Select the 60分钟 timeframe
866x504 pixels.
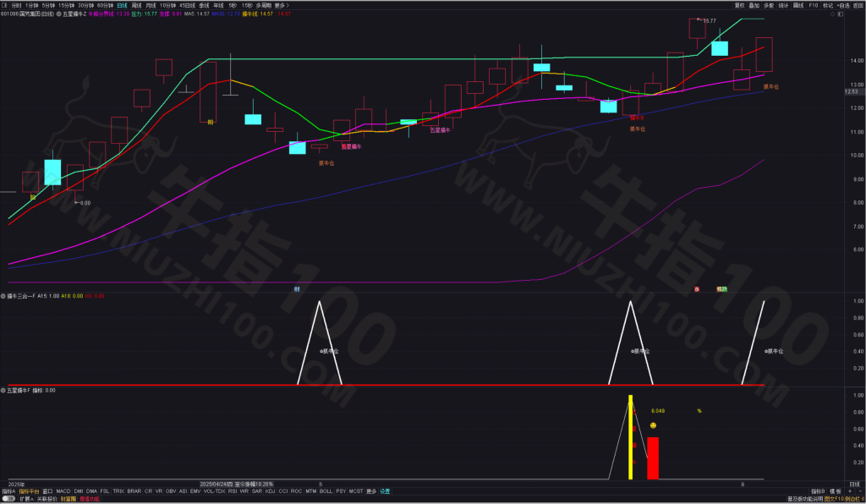(106, 6)
